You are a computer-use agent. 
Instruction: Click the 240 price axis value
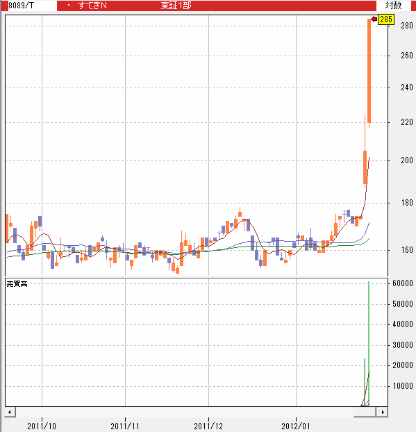click(407, 88)
